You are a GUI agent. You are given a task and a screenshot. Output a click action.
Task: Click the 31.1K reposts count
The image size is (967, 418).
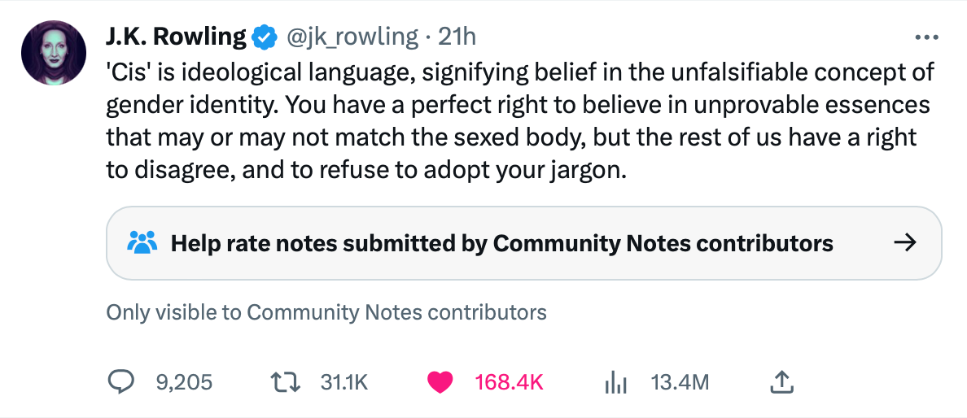tap(344, 383)
